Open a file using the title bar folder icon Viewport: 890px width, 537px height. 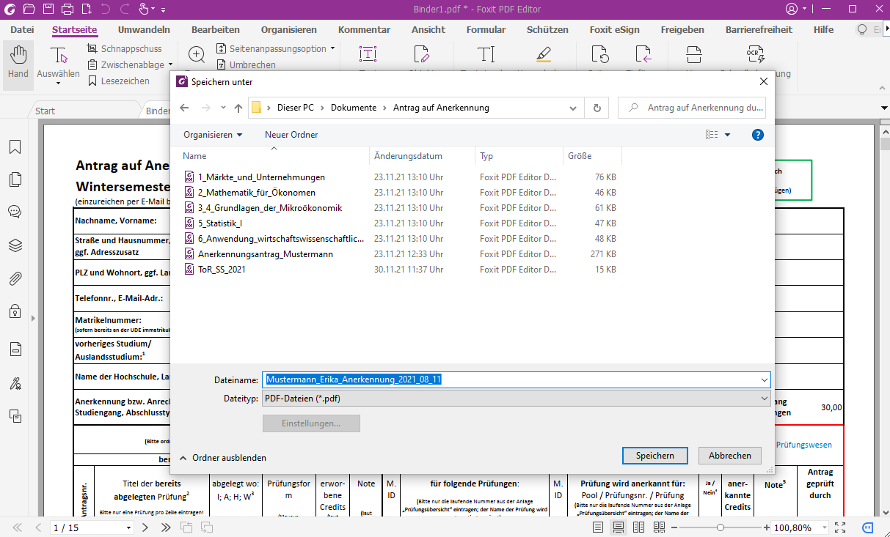tap(29, 9)
